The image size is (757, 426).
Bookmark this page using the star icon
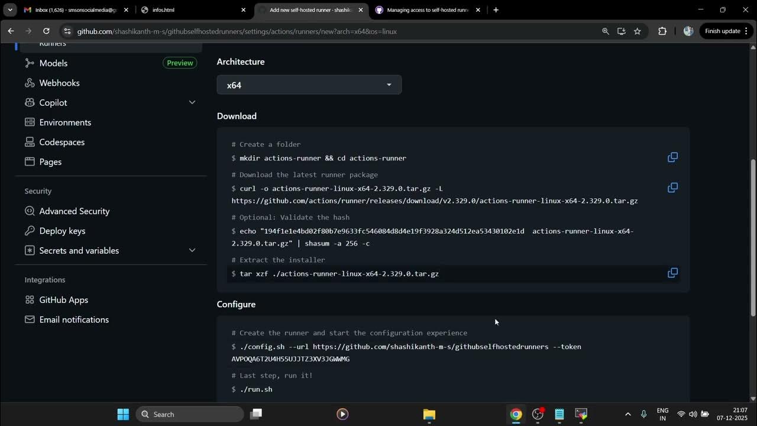click(637, 31)
